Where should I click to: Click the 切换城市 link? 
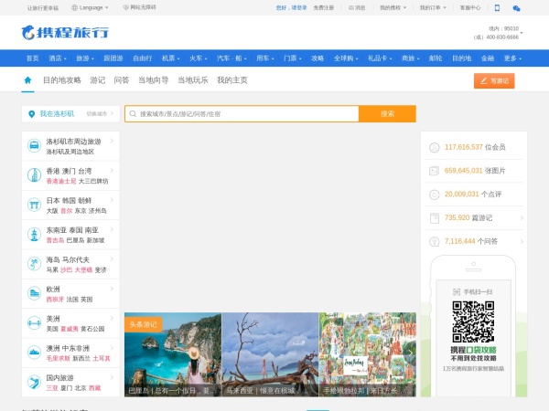pos(96,114)
